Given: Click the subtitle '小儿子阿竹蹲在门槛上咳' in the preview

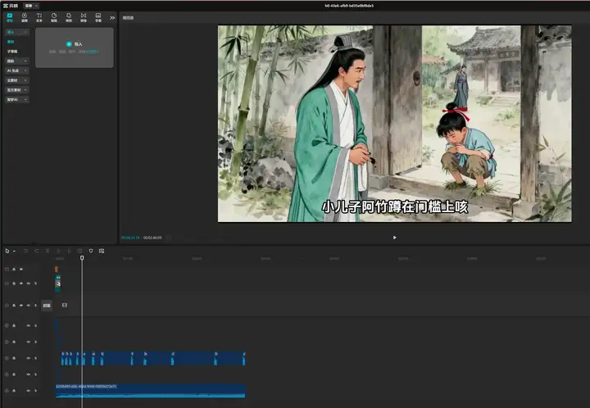Looking at the screenshot, I should point(395,207).
